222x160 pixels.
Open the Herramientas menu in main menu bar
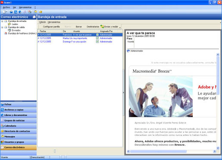coord(25,7)
